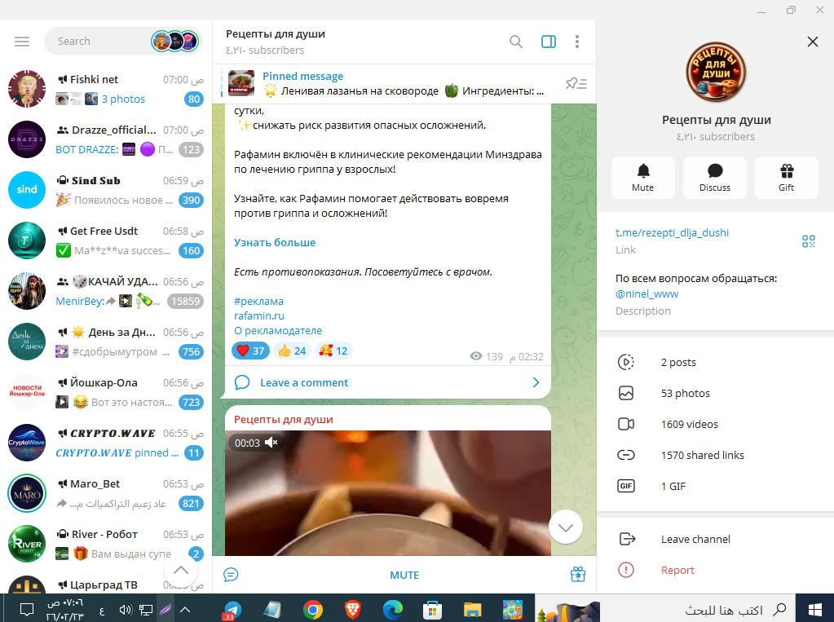Viewport: 834px width, 622px height.
Task: Jump to latest messages with down arrow
Action: pos(566,527)
